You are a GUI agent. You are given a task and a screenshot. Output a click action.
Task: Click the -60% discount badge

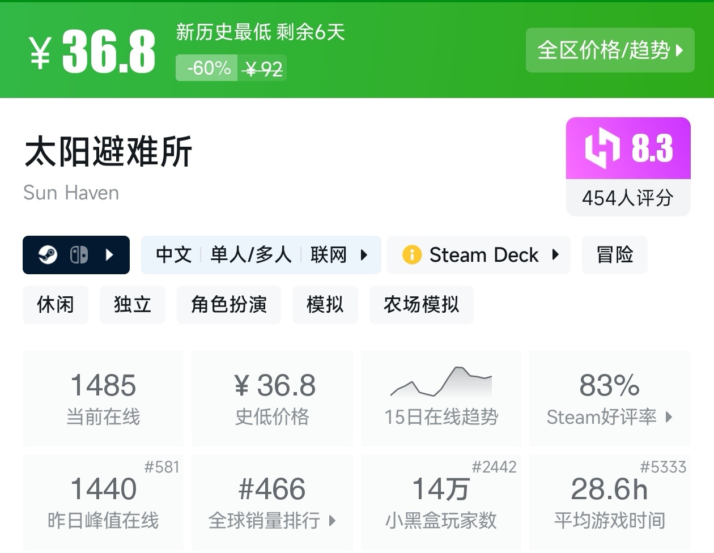(207, 68)
